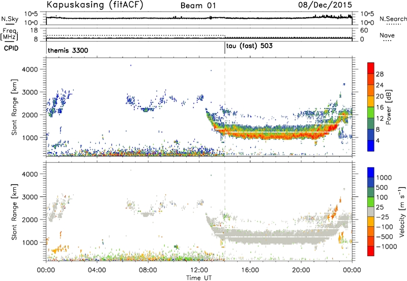Click '3000' on the velocity panel axis
Viewport: 407px width, 281px height.
pos(30,197)
